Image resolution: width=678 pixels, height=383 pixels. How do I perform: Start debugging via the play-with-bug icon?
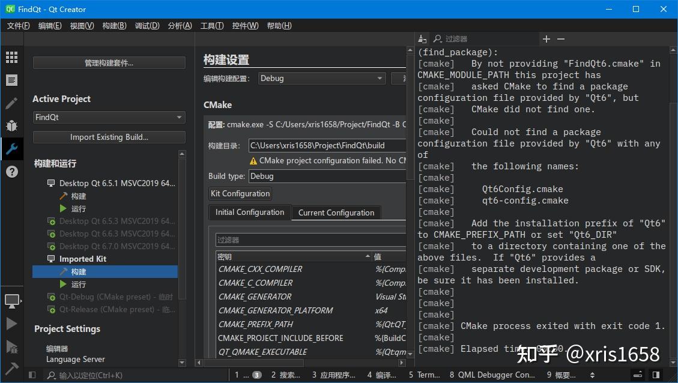(13, 346)
